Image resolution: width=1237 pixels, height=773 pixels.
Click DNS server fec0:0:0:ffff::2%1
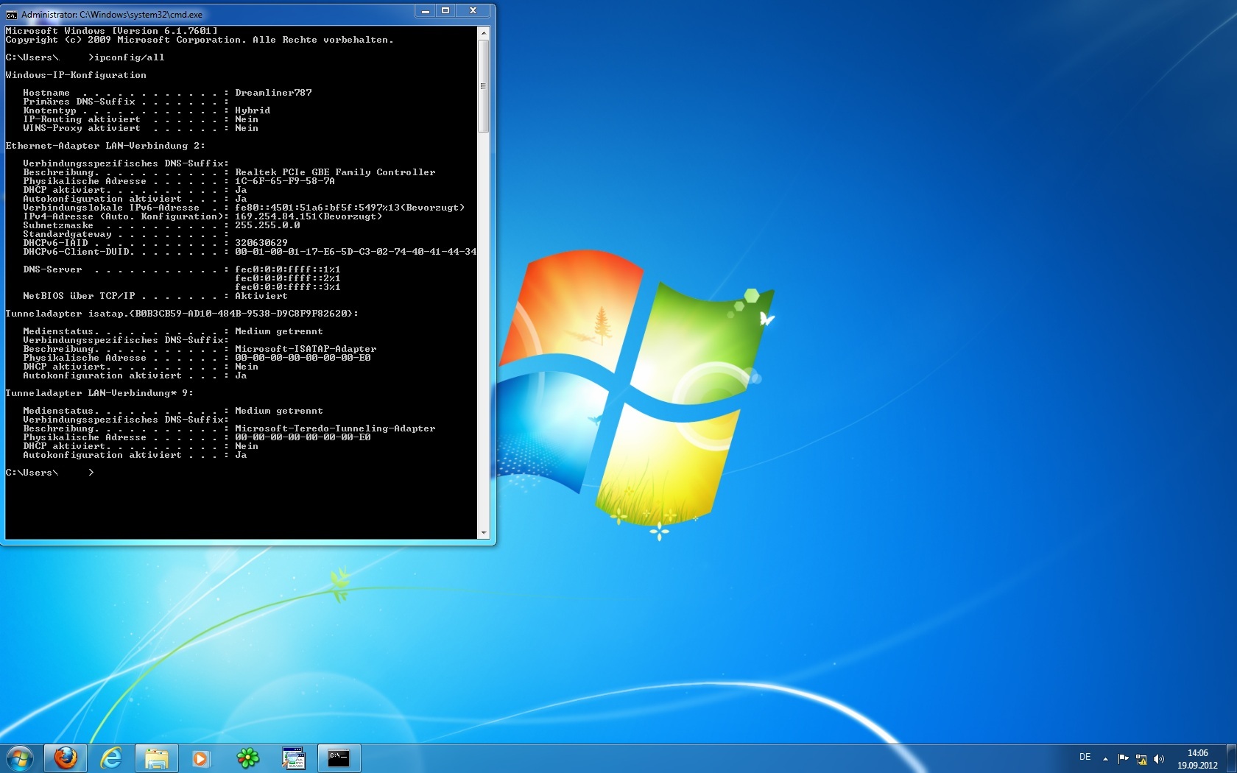coord(288,278)
